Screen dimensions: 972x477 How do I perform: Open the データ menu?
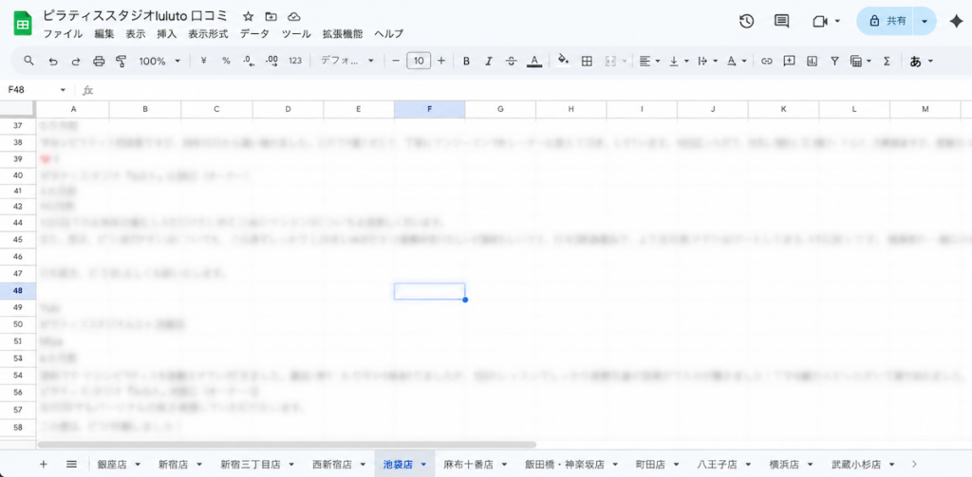pos(254,33)
